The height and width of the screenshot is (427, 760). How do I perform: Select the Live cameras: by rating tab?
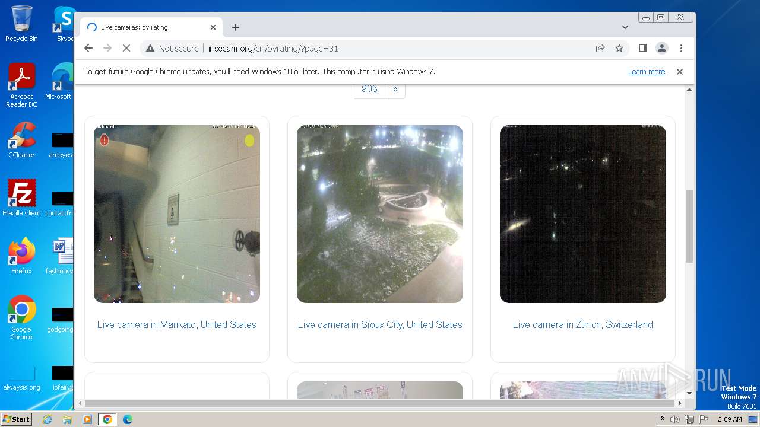[151, 27]
